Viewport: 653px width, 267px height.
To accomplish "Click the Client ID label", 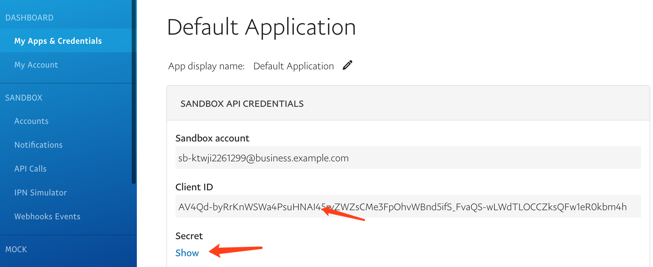I will pyautogui.click(x=194, y=187).
